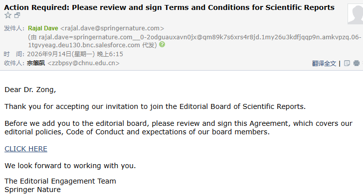Click recipient address zzbpsy@chnu.edu.cn
Viewport: 363px width, 195px height.
[x=84, y=63]
